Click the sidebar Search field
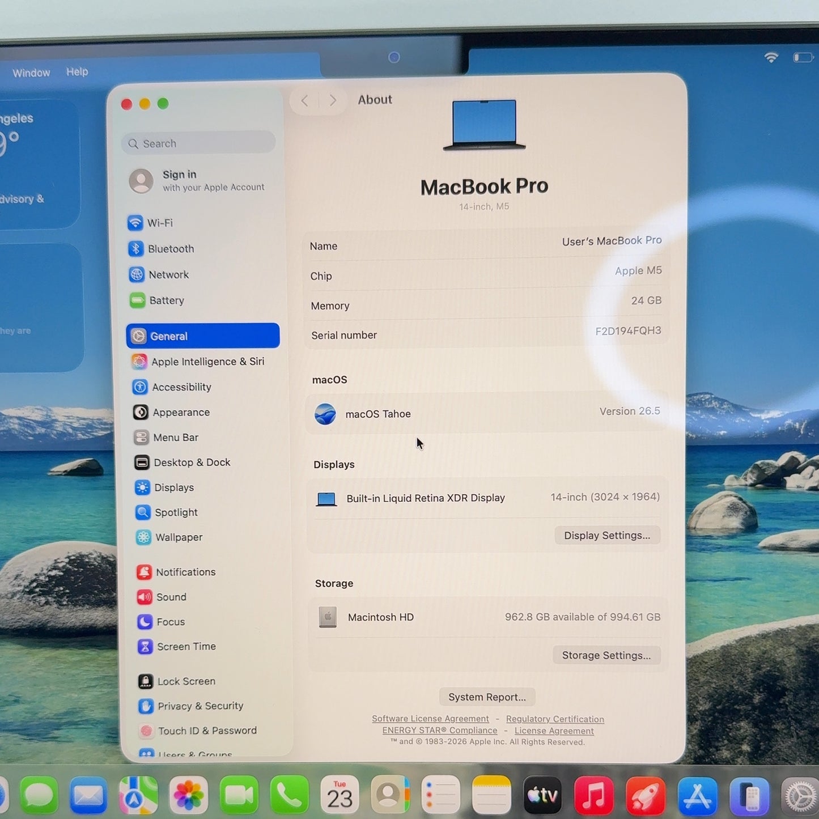The image size is (819, 819). coord(198,143)
